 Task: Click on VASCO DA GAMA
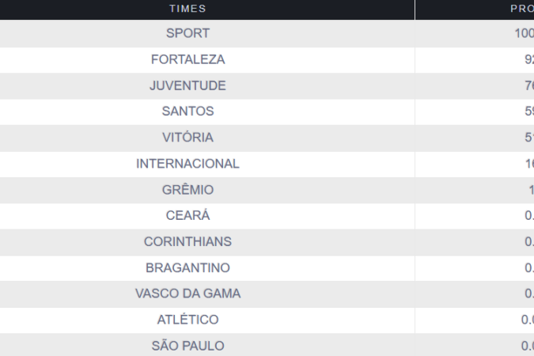[x=187, y=294]
